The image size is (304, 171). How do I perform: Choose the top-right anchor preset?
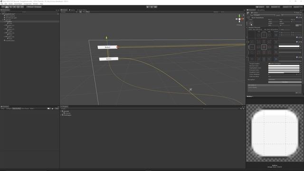click(x=269, y=42)
